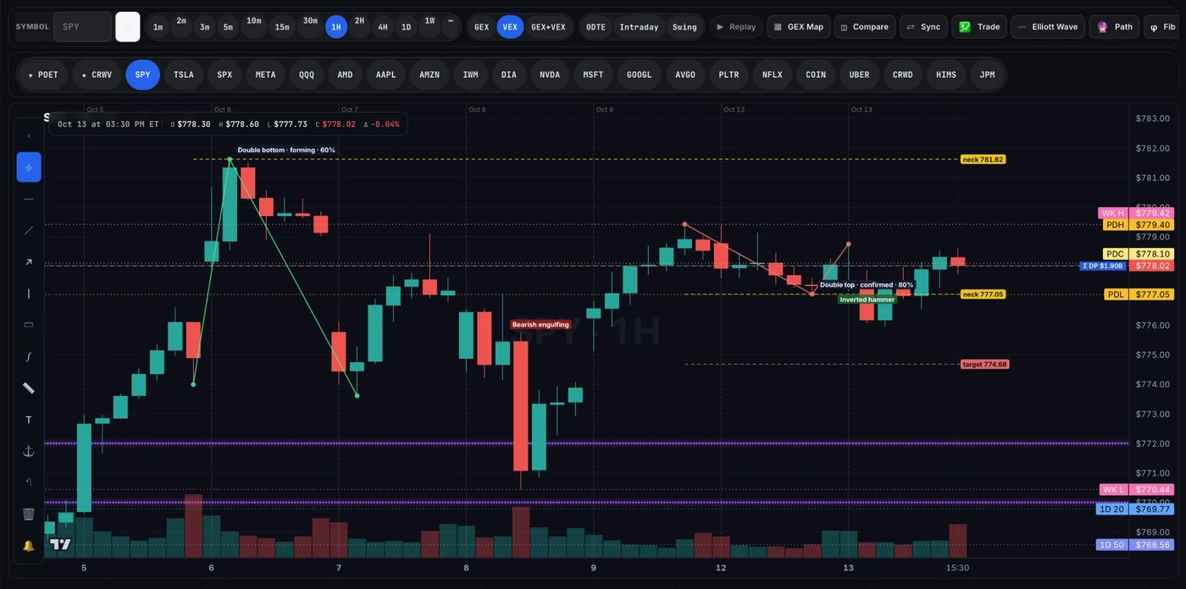
Task: Switch to 3m timeframe
Action: [205, 27]
